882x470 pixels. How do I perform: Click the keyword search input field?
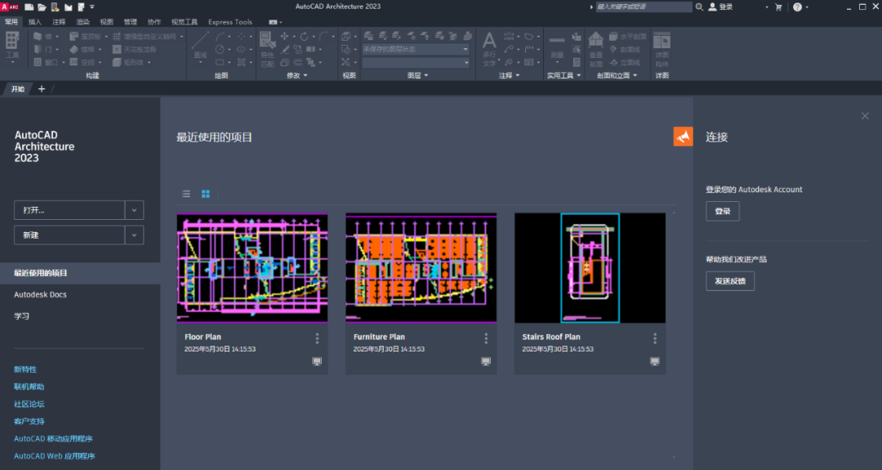(643, 7)
